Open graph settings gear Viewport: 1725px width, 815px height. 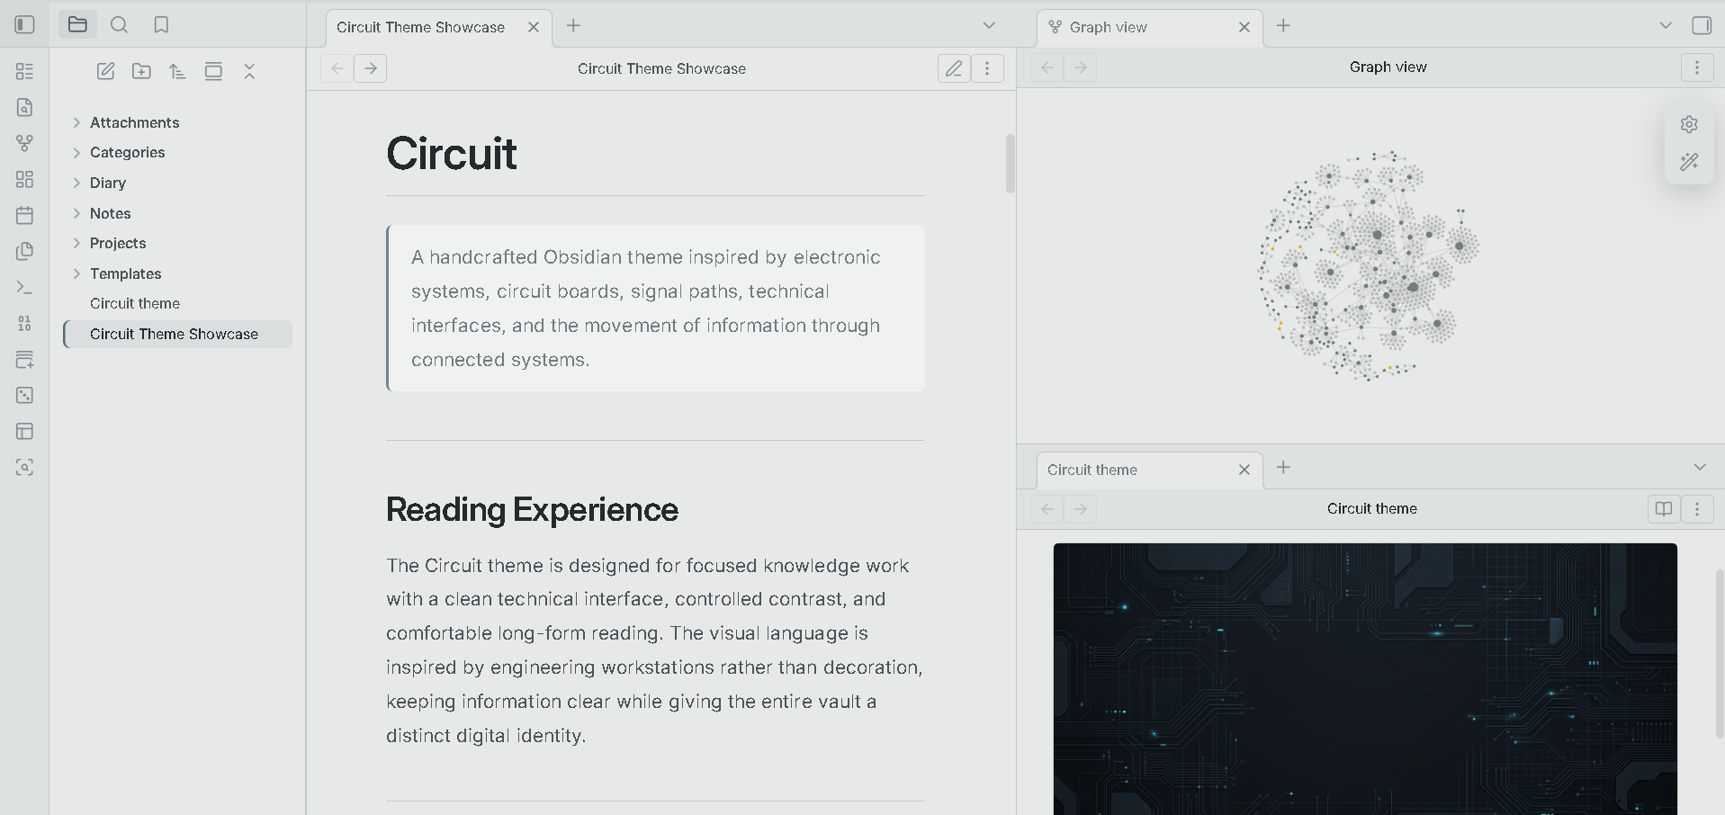tap(1689, 124)
